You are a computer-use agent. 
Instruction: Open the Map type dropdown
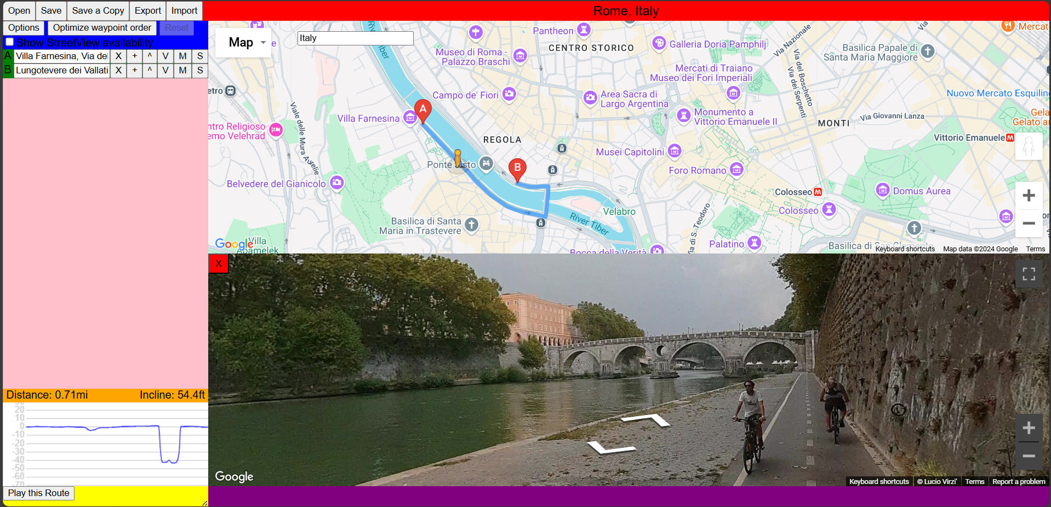pyautogui.click(x=243, y=42)
